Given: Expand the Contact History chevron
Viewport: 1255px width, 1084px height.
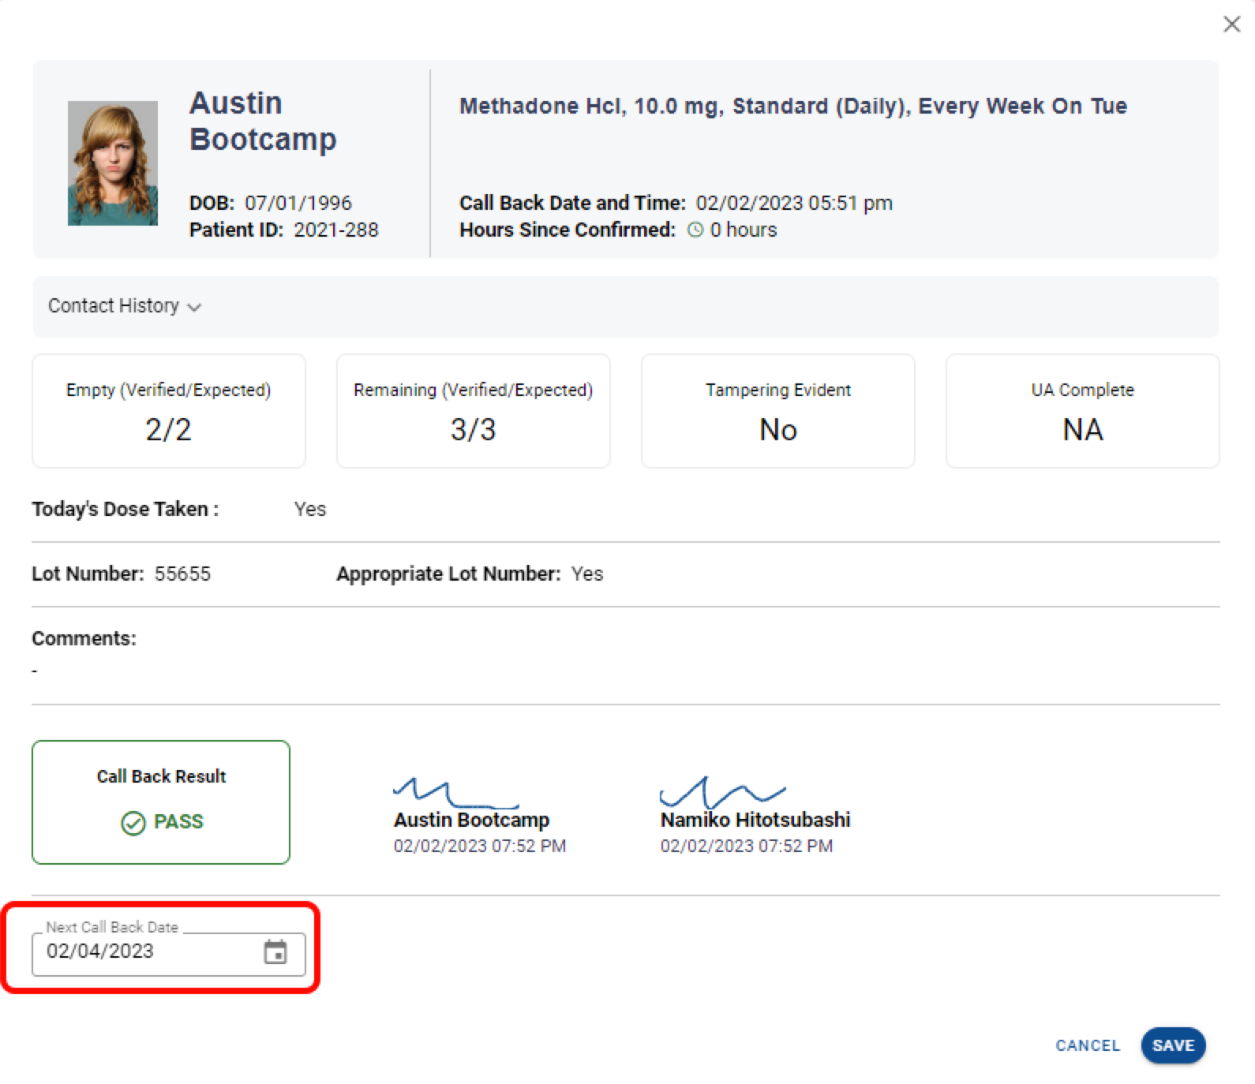Looking at the screenshot, I should (194, 307).
